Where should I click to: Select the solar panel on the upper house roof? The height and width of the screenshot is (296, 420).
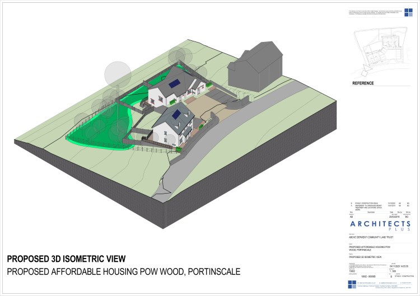tap(174, 83)
